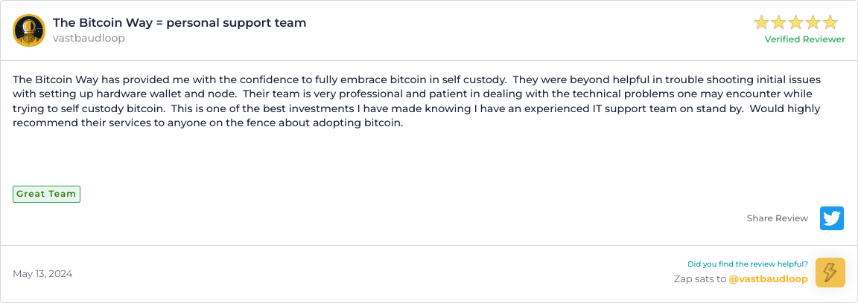Open the review title 'The Bitcoin Way = personal support team'
The width and height of the screenshot is (858, 303).
pos(179,22)
